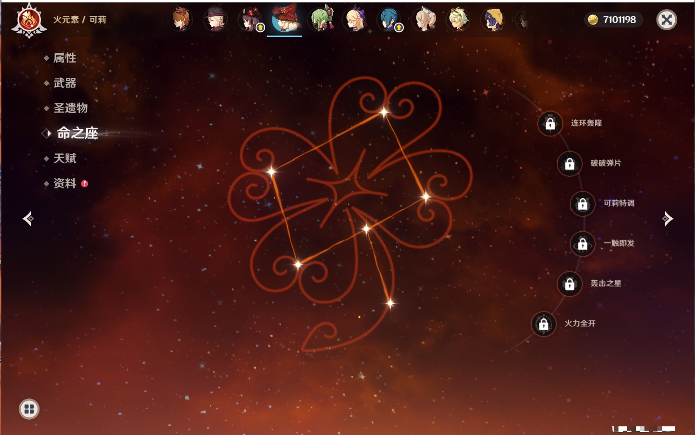Close the character screen with X
695x435 pixels.
tap(667, 20)
